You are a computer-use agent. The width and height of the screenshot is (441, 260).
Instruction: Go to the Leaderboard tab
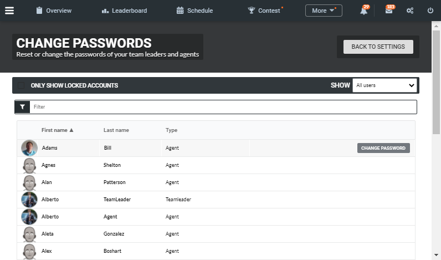pyautogui.click(x=124, y=11)
